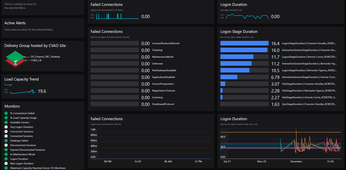The image size is (346, 170).
Task: Open the Concurrent Sessions monitor
Action: (x=22, y=132)
